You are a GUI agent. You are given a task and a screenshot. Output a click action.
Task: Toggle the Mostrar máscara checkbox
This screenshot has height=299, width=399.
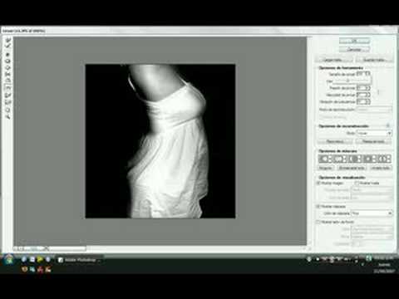point(318,206)
